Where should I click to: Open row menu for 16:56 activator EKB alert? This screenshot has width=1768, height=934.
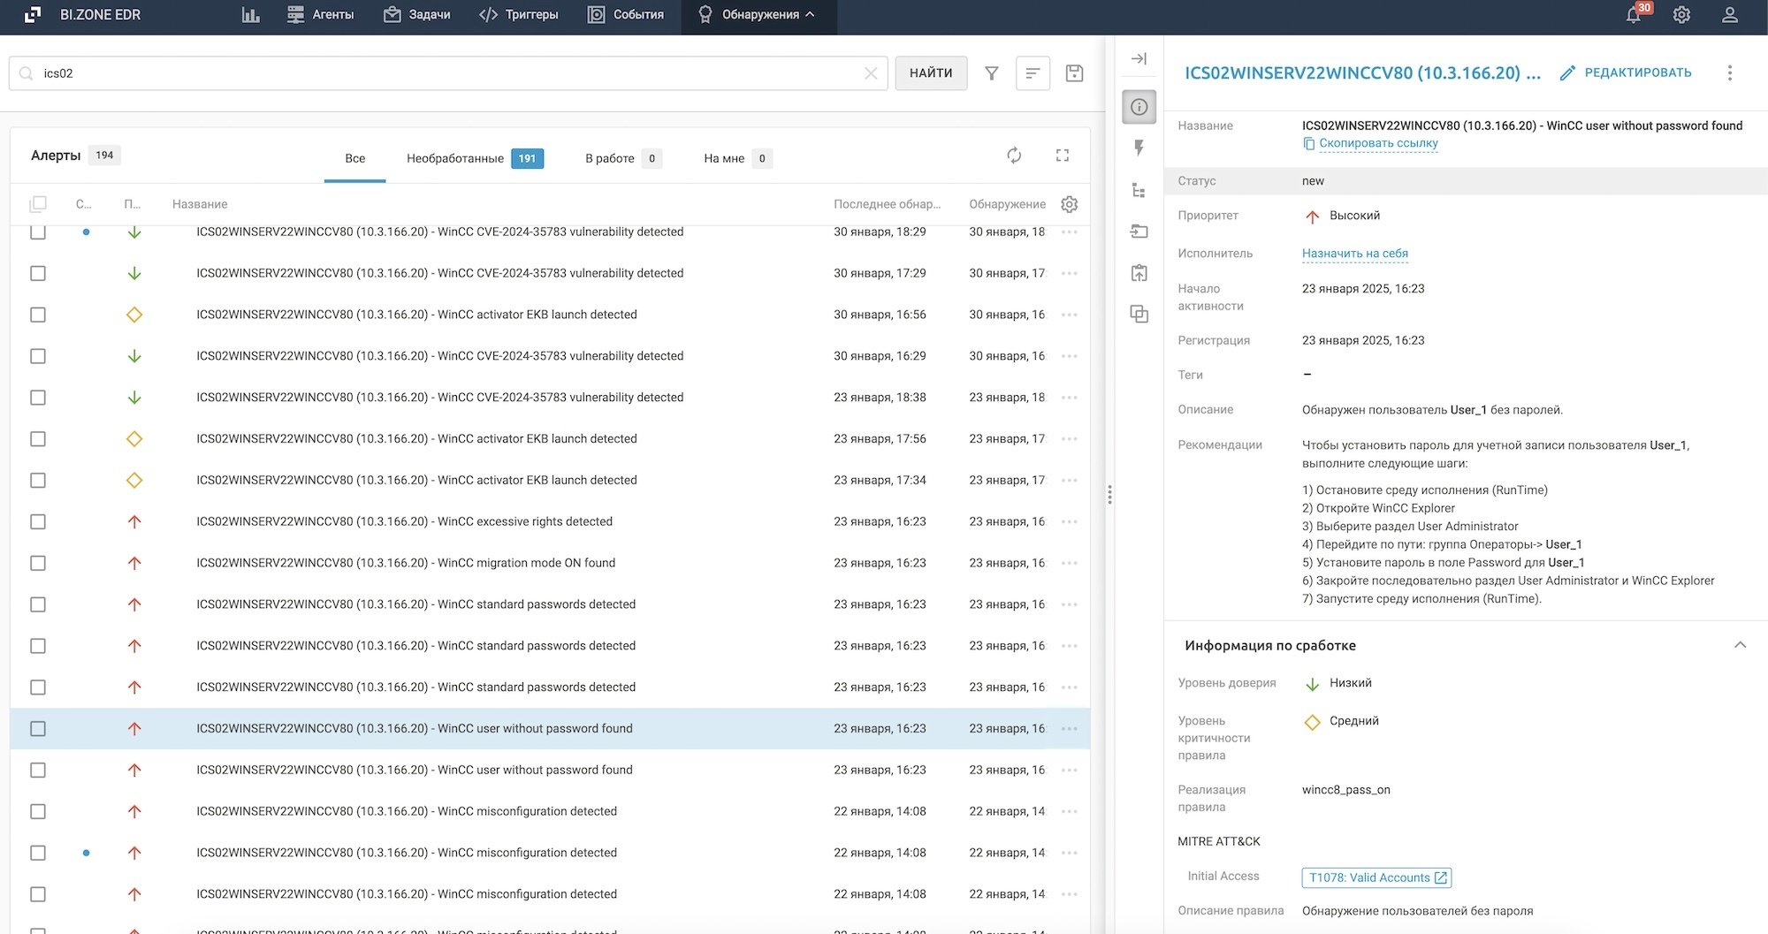pyautogui.click(x=1069, y=315)
